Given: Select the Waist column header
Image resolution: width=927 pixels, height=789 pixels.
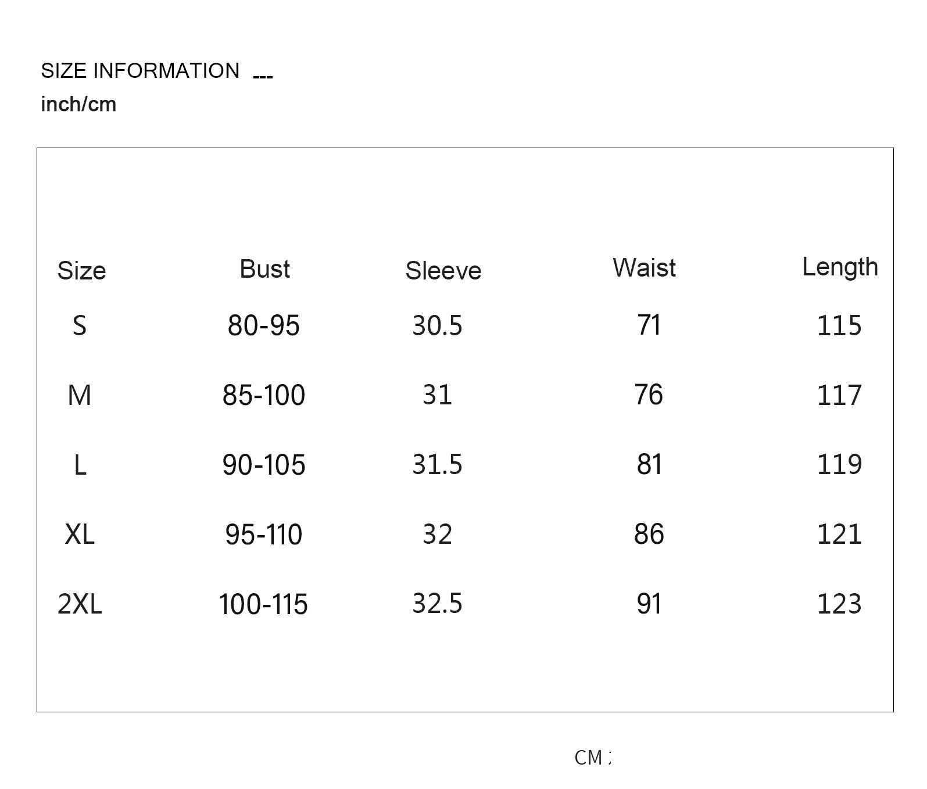Looking at the screenshot, I should 644,268.
